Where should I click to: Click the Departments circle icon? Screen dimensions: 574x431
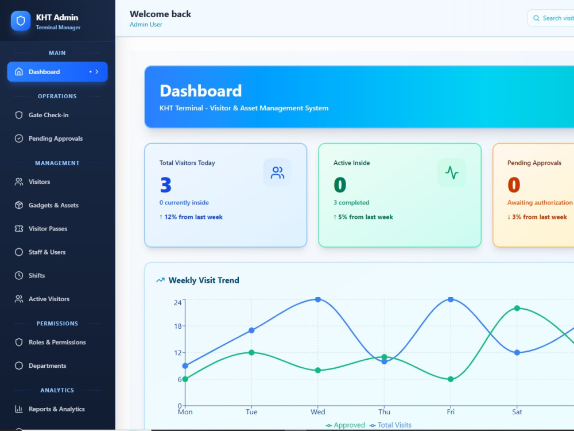pos(19,365)
